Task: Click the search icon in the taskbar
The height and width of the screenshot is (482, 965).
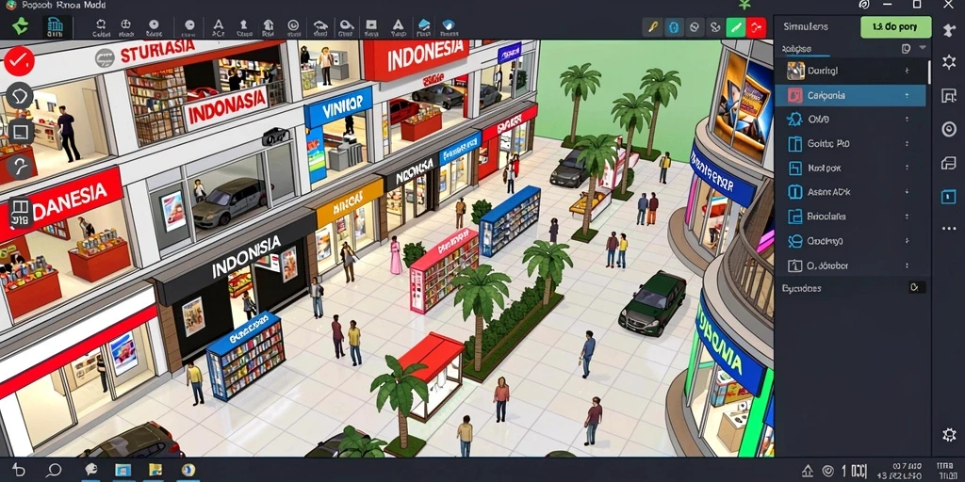Action: click(x=54, y=471)
